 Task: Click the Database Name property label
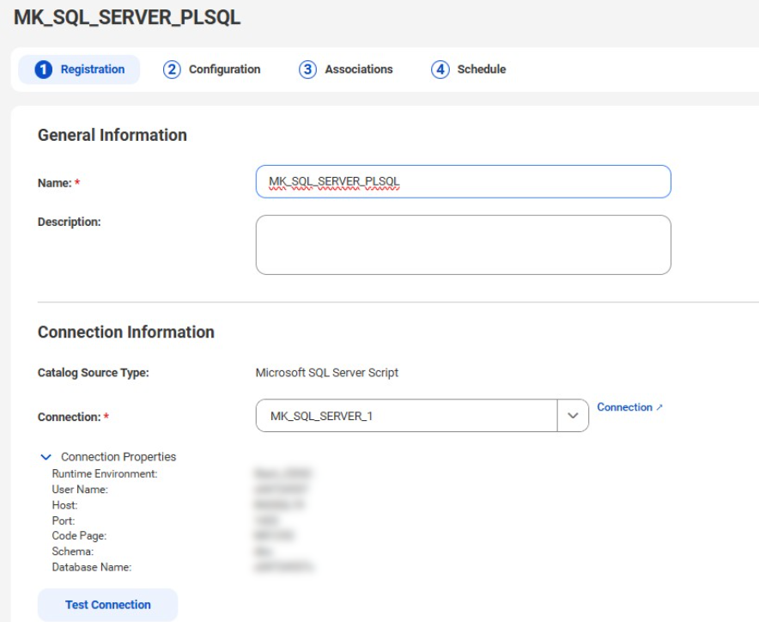[x=92, y=567]
